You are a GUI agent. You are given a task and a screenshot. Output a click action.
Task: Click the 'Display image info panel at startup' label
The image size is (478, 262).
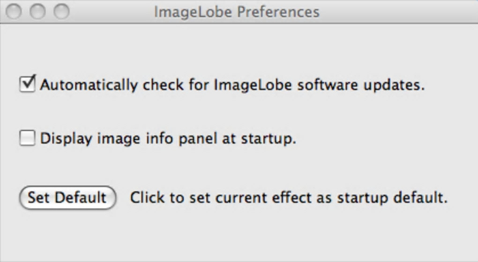pos(168,139)
